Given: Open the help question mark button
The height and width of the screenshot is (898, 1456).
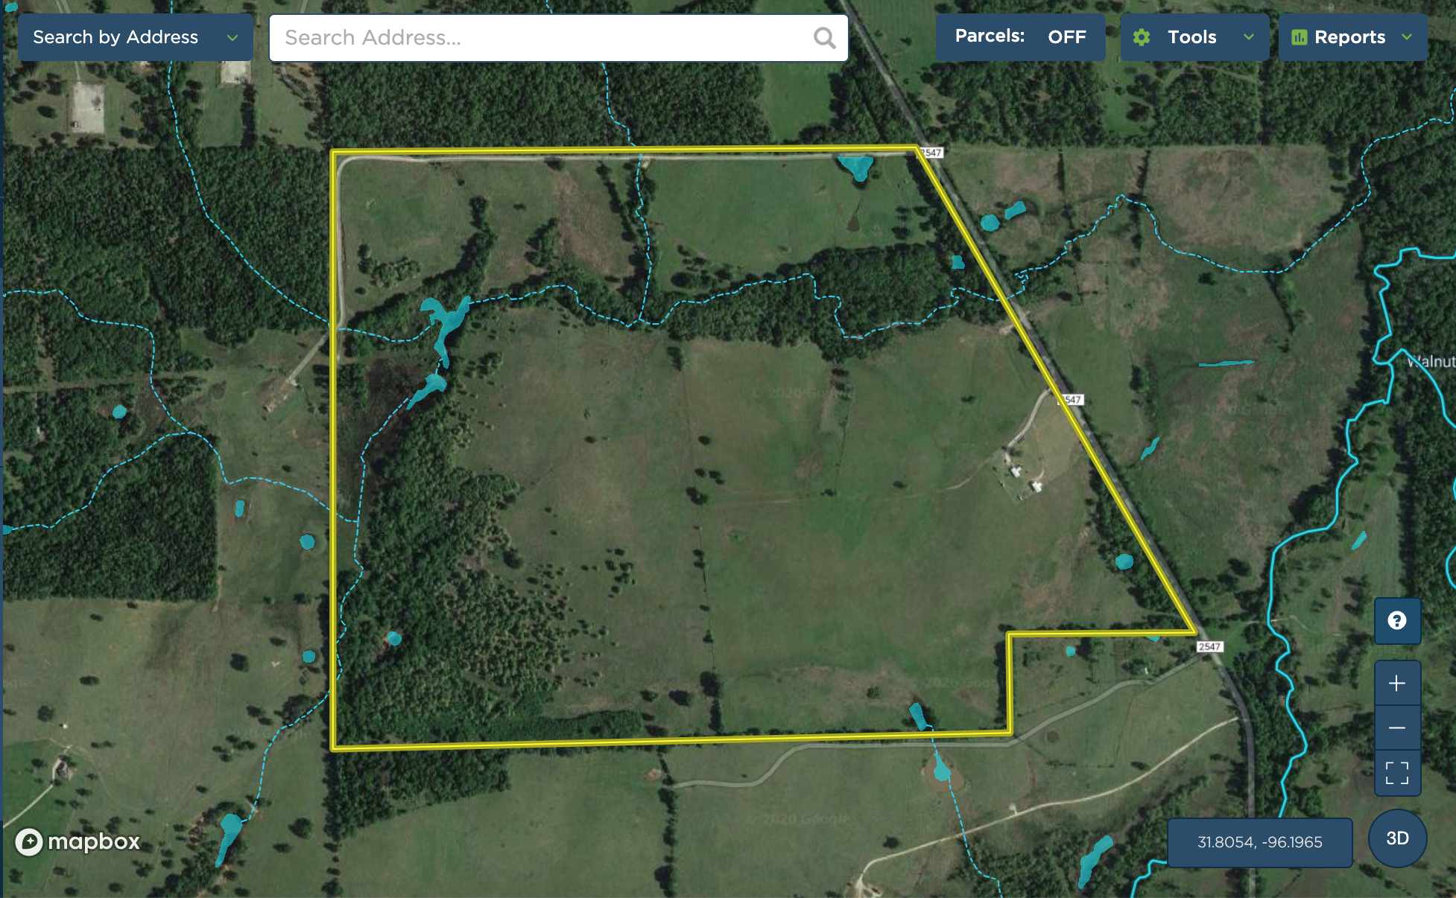Looking at the screenshot, I should [1397, 620].
